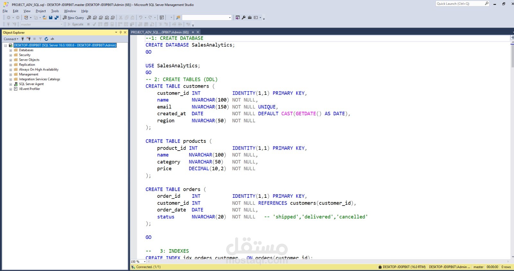The width and height of the screenshot is (514, 271).
Task: Click the Navigate Backward arrow icon
Action: (8, 17)
